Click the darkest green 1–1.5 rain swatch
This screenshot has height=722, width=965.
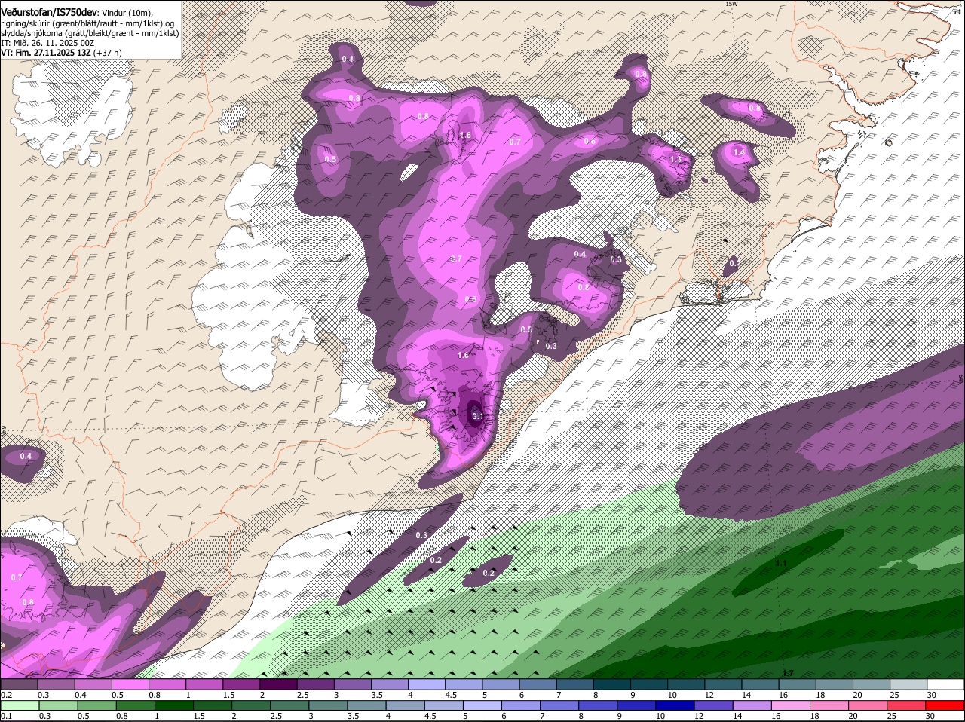coord(173,705)
